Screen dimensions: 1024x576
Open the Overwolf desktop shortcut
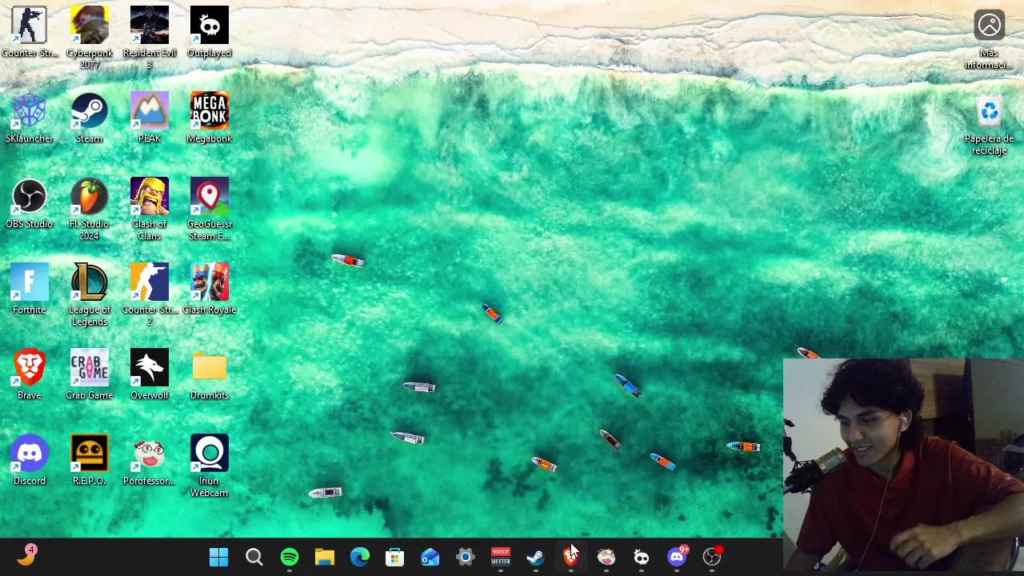pos(150,374)
